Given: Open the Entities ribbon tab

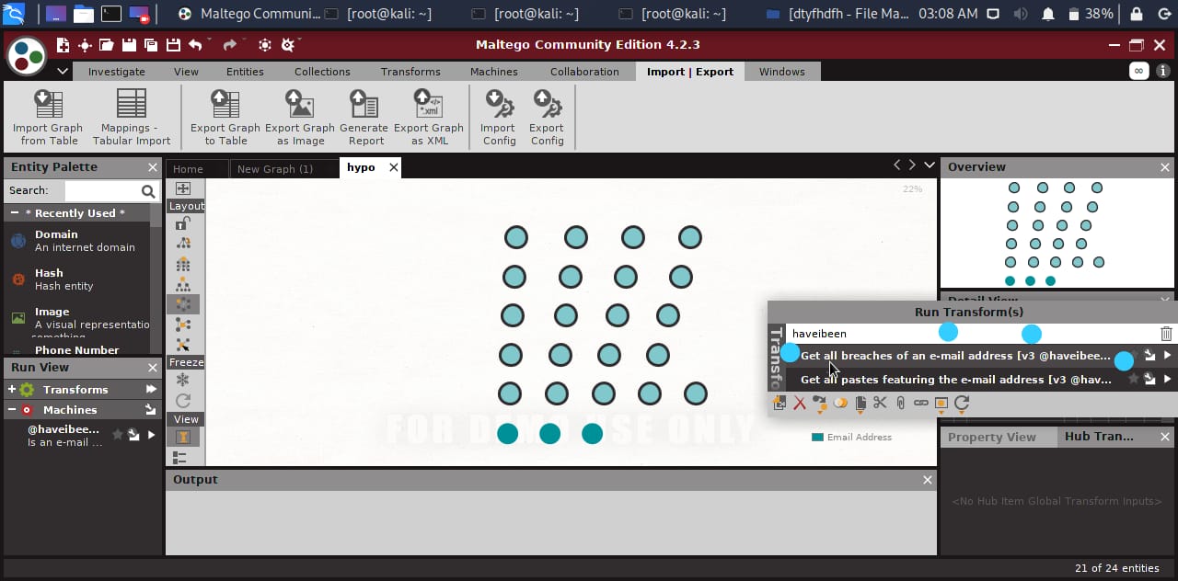Looking at the screenshot, I should (245, 72).
